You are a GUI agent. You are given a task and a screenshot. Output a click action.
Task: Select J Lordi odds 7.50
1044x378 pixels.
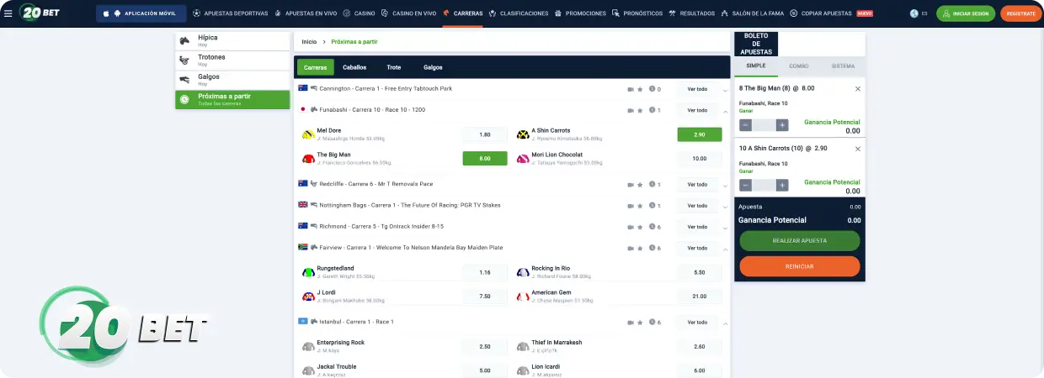(x=485, y=296)
